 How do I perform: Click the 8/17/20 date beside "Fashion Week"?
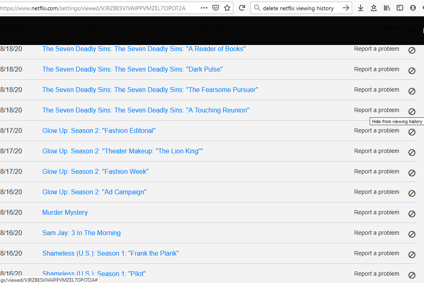11,171
